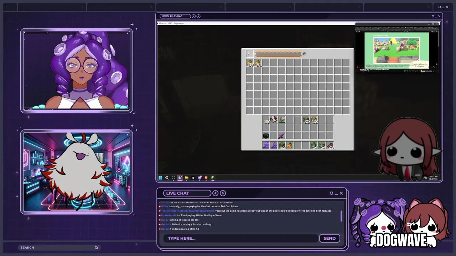Go to previous in Now Playing panel
Image resolution: width=456 pixels, height=256 pixels.
(193, 16)
